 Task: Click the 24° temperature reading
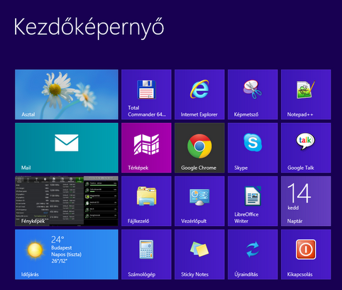tap(57, 240)
